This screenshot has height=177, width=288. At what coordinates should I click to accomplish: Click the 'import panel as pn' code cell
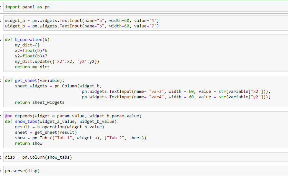tap(145, 7)
